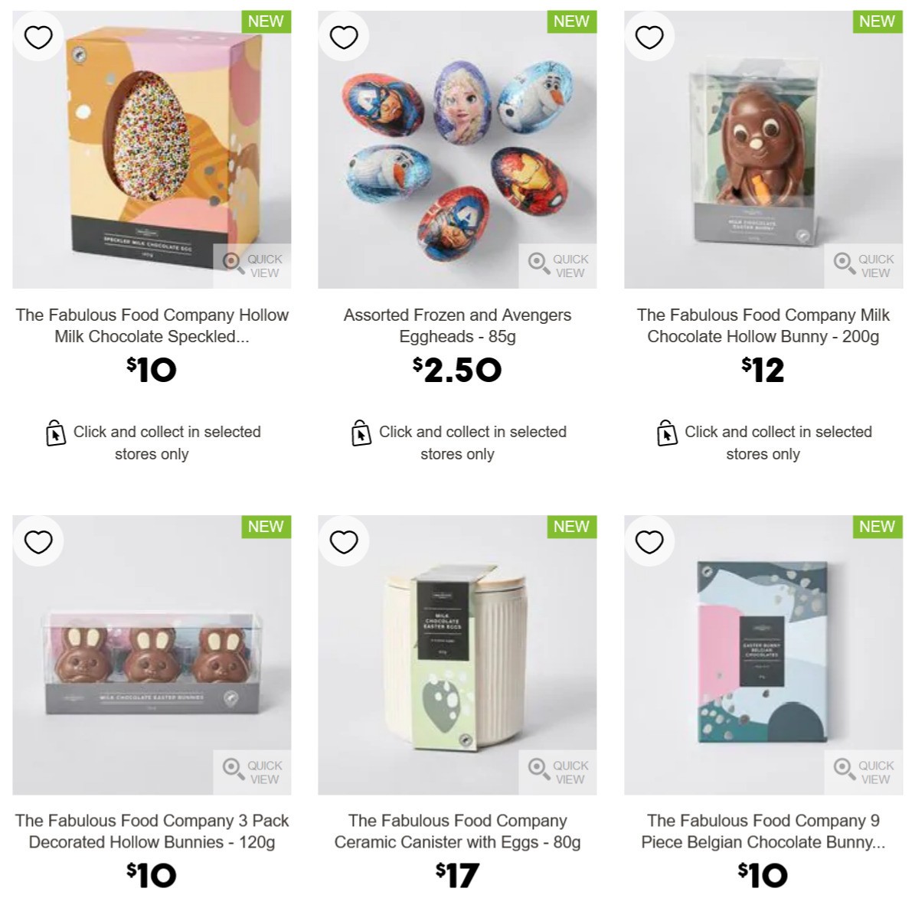Click the $2.50 price of the Eggheads
This screenshot has height=908, width=915.
tap(457, 369)
